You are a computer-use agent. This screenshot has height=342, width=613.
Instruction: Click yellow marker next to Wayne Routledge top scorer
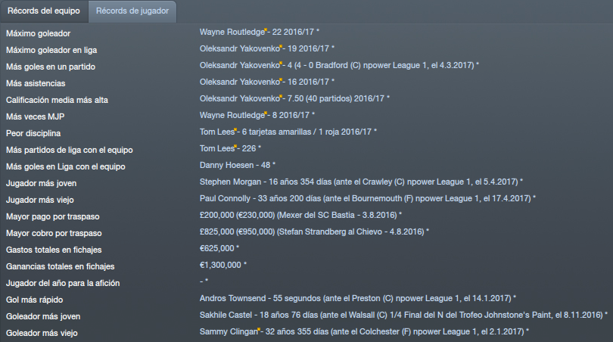click(266, 30)
